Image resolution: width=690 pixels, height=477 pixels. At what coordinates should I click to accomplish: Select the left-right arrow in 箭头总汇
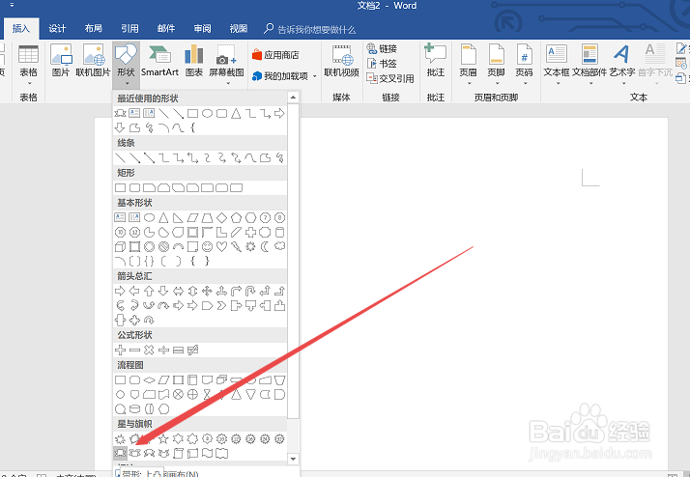click(178, 291)
